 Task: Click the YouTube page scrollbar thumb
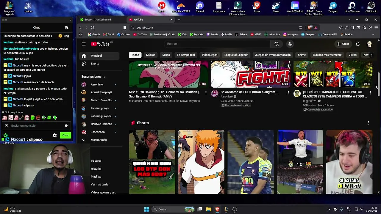click(379, 84)
